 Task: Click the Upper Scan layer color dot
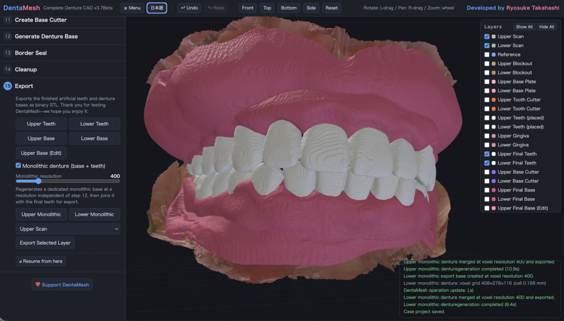[x=493, y=36]
